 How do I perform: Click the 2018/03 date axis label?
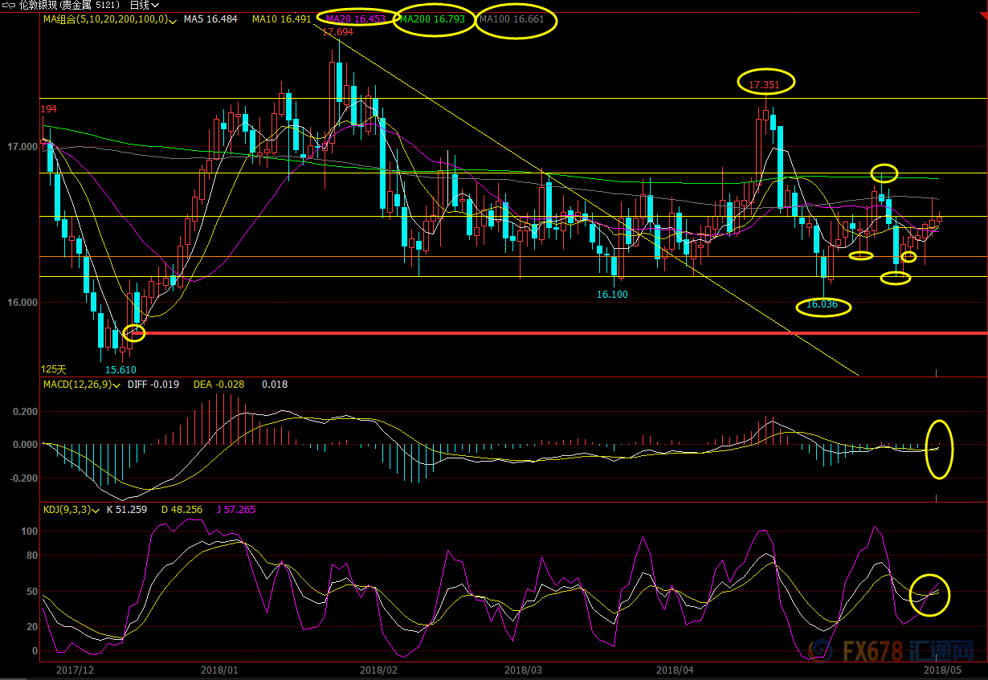pyautogui.click(x=523, y=669)
